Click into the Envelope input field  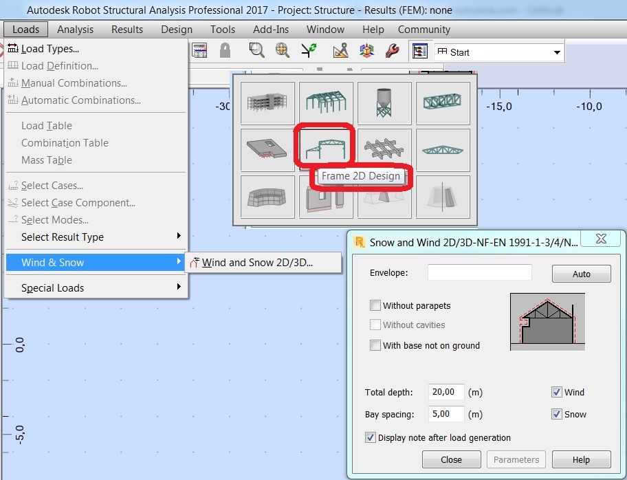point(480,272)
